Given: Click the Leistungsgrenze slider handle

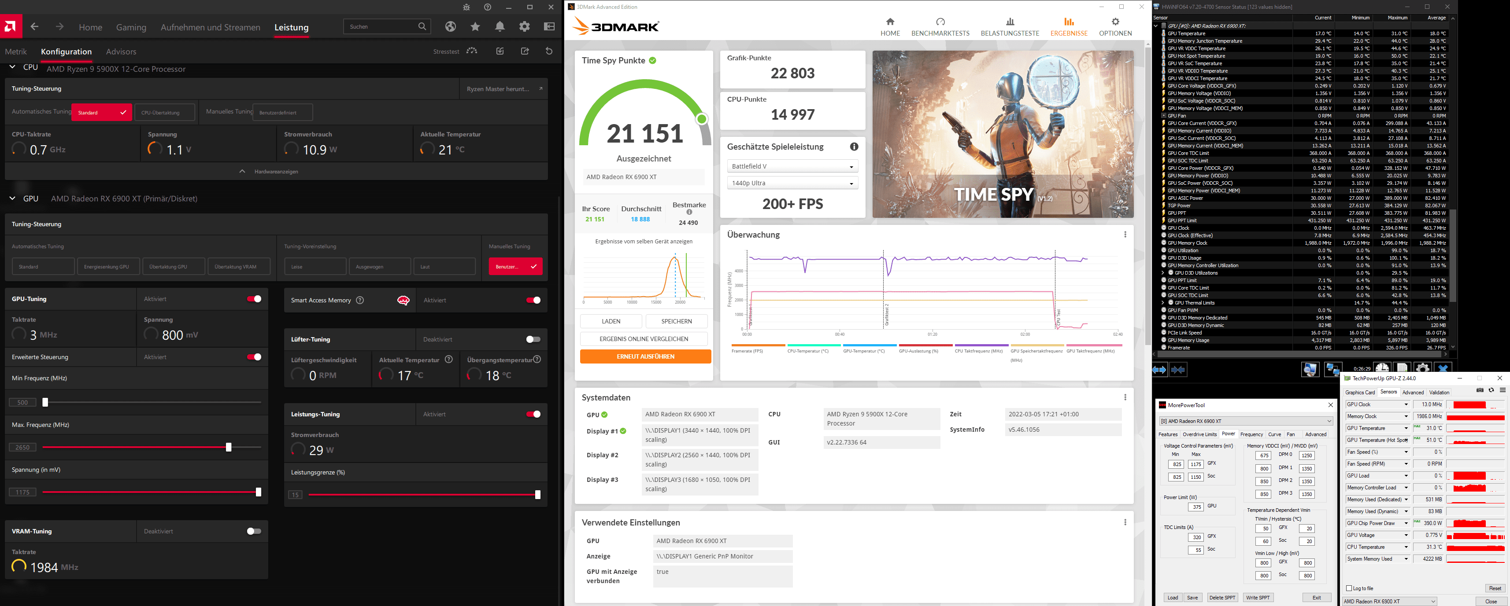Looking at the screenshot, I should (537, 495).
